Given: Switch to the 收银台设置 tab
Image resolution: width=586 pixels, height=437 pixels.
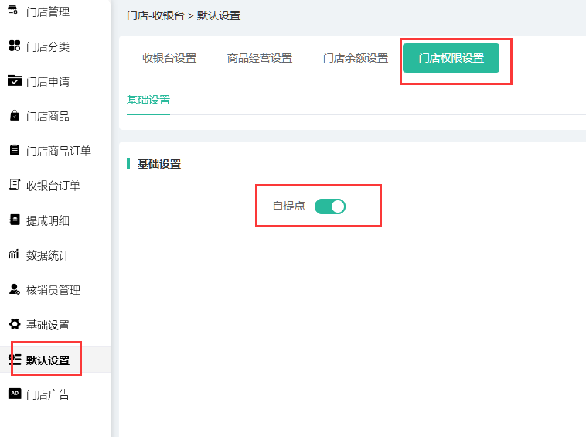Looking at the screenshot, I should [x=169, y=58].
